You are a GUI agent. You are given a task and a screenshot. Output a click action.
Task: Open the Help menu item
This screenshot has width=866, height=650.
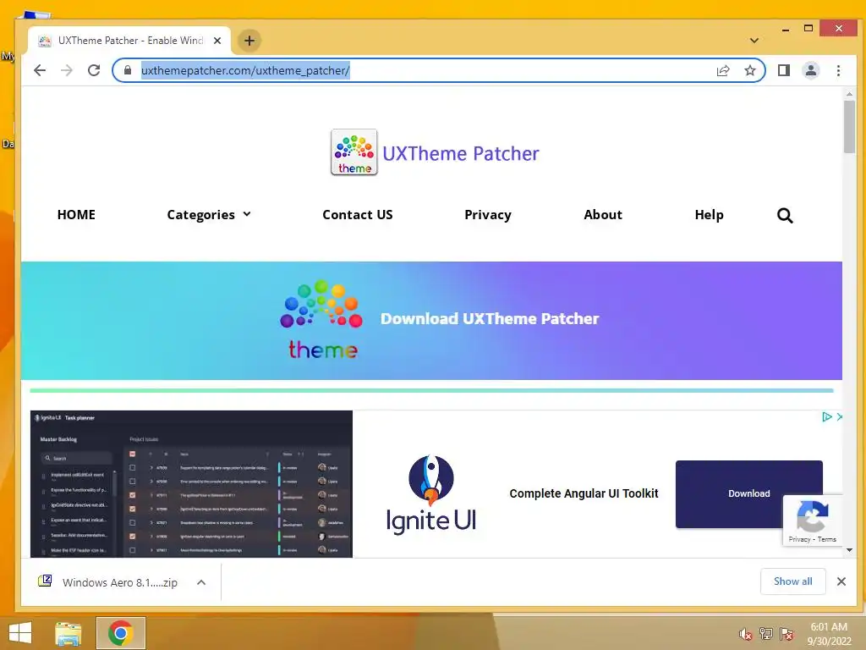710,214
